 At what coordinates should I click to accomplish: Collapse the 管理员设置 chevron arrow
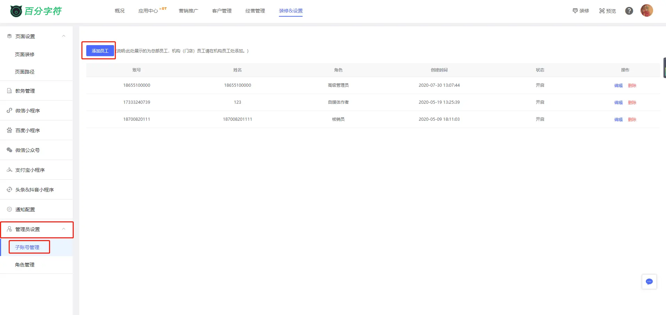point(64,229)
